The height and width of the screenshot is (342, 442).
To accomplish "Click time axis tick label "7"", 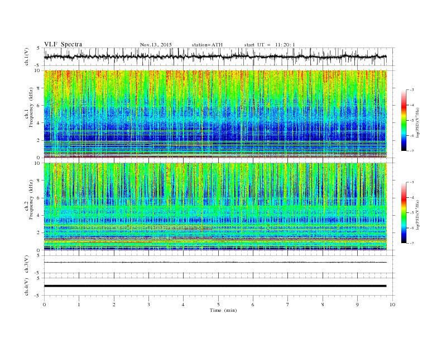I will (x=288, y=305).
